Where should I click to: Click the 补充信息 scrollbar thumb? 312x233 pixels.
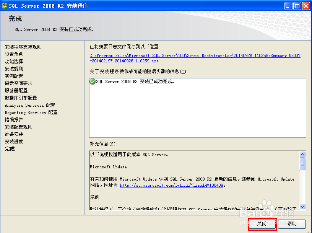click(302, 164)
